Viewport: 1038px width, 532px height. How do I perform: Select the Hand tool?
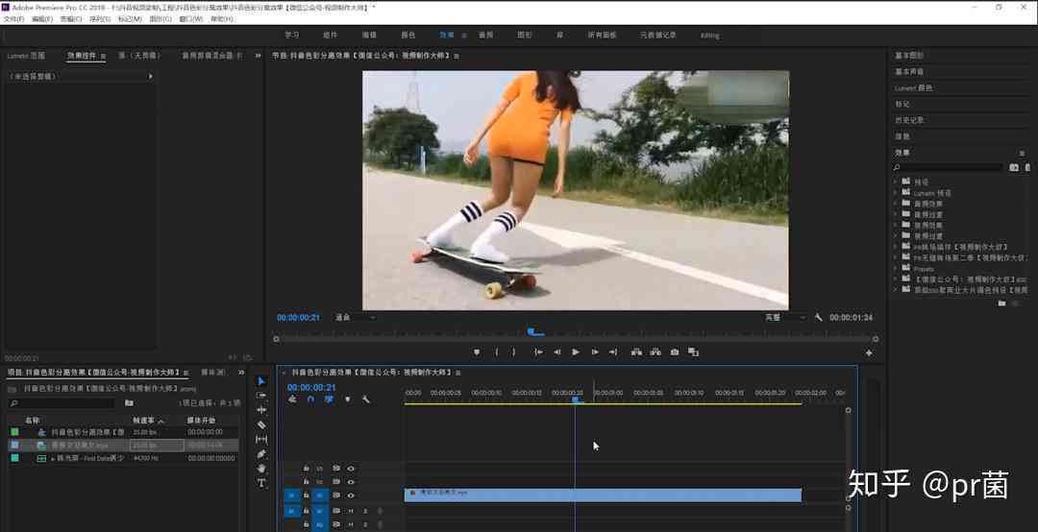(261, 469)
